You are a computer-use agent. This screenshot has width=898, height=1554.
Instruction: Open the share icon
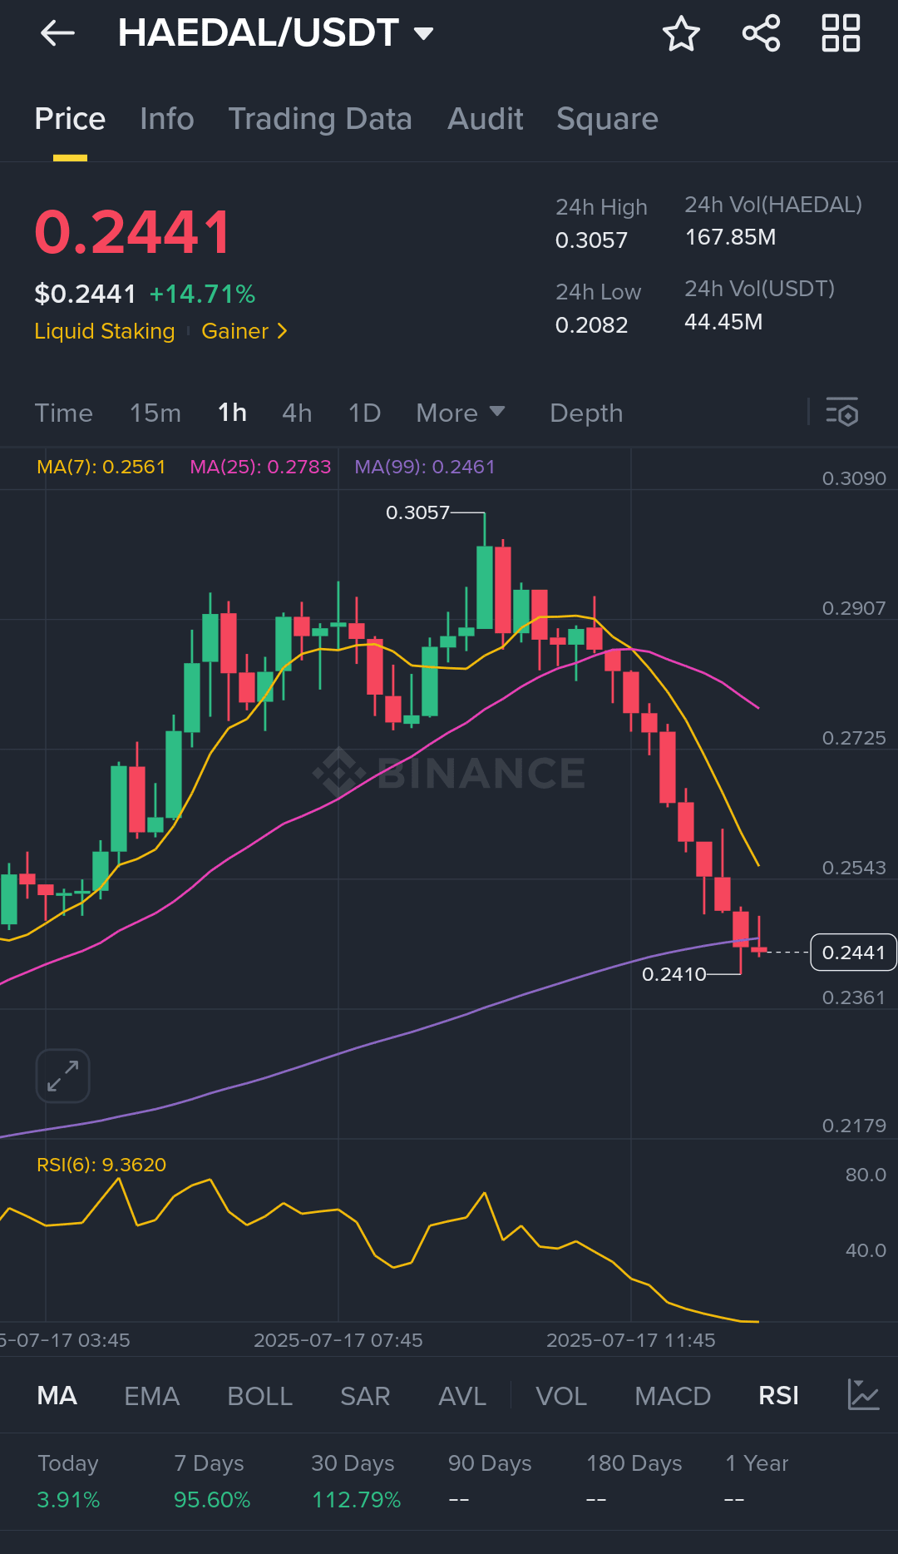tap(761, 33)
